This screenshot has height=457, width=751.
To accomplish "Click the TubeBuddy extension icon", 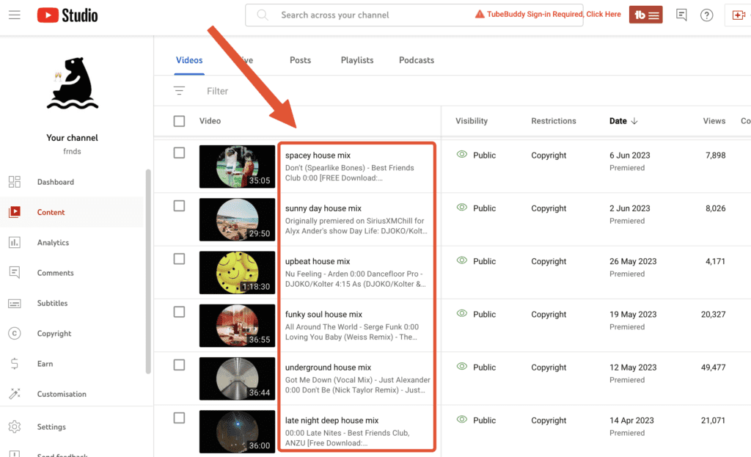I will pyautogui.click(x=645, y=15).
